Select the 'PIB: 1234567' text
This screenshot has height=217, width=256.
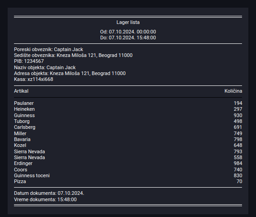point(29,61)
